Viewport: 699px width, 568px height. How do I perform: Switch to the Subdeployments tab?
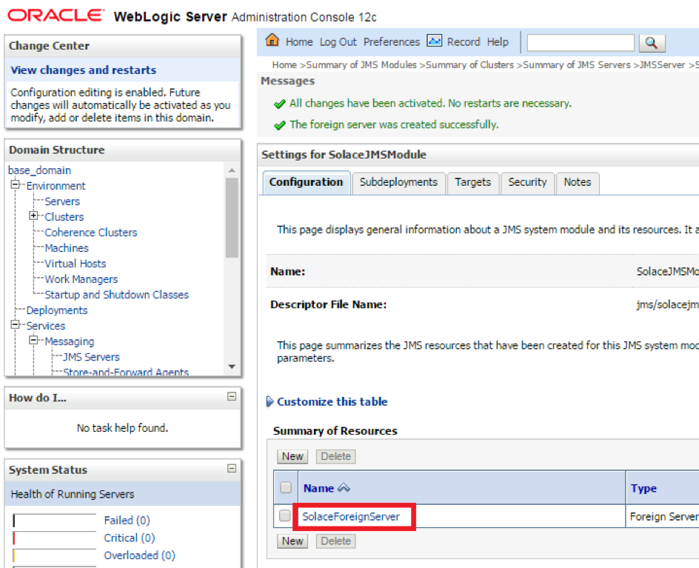click(x=398, y=182)
